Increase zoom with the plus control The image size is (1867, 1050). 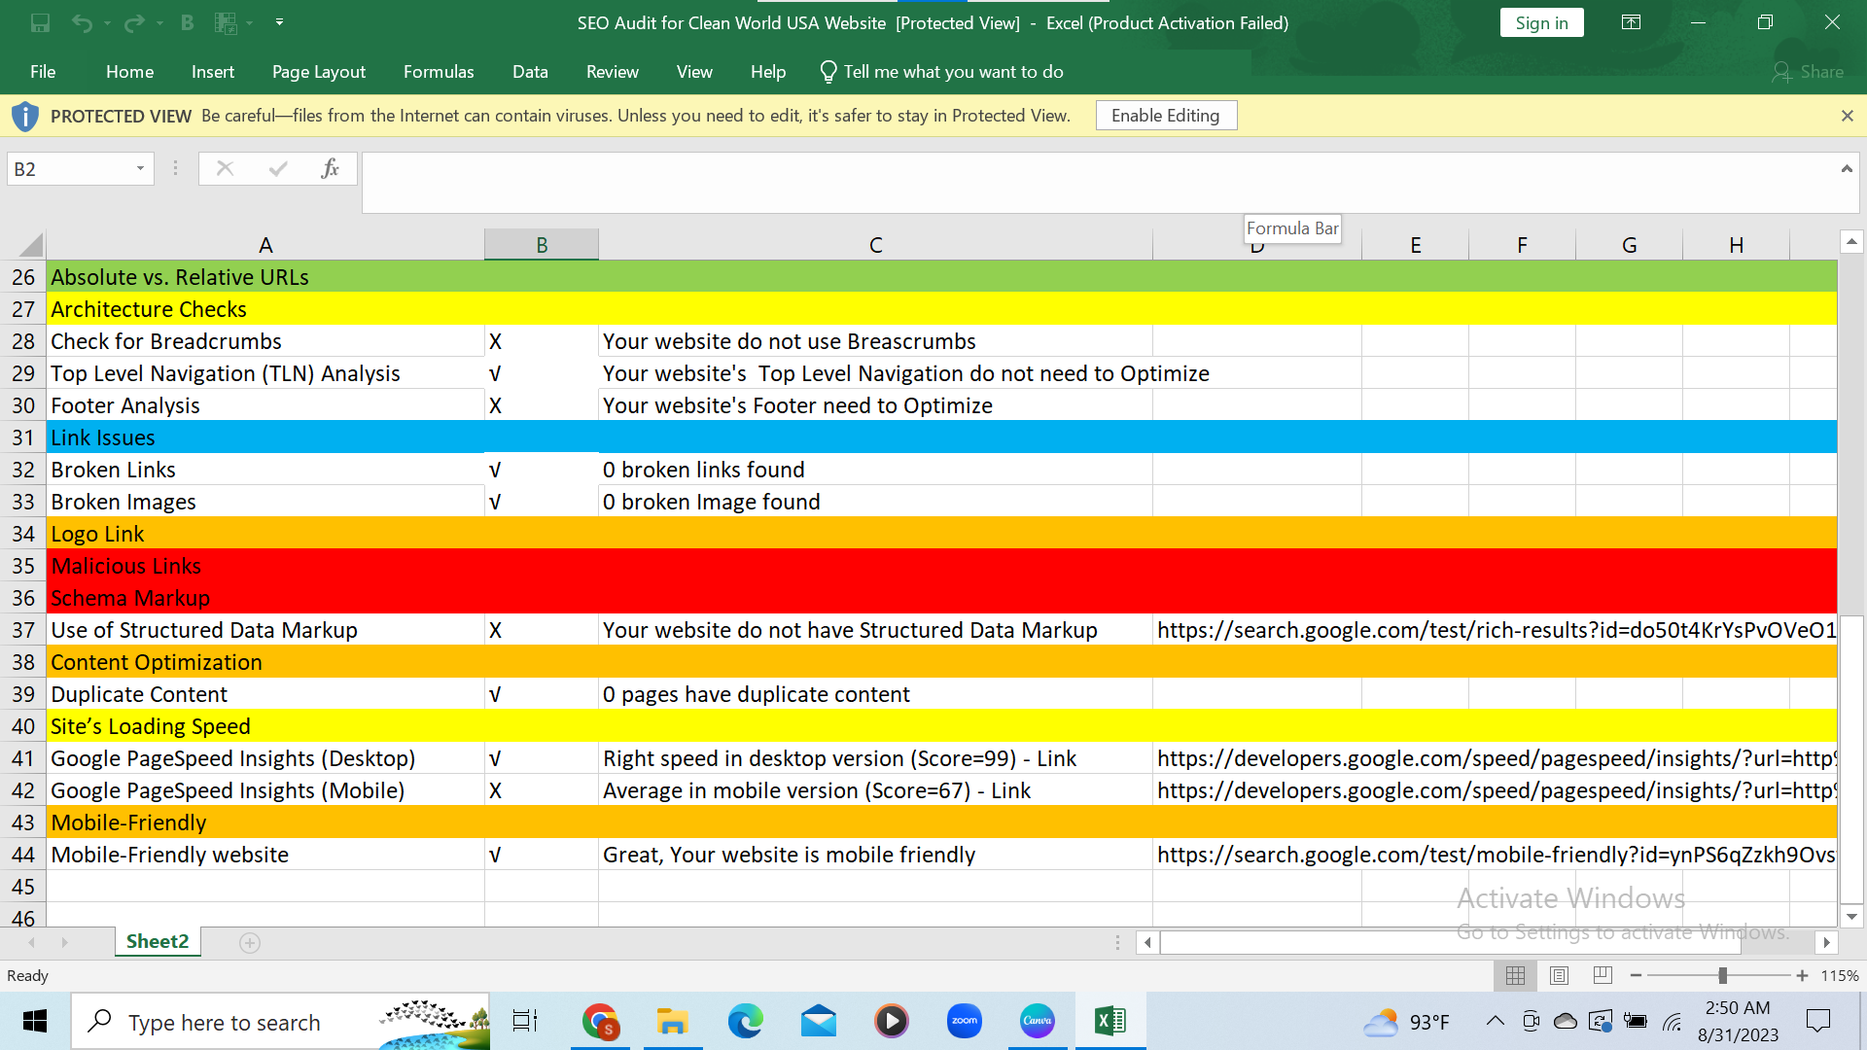1802,975
